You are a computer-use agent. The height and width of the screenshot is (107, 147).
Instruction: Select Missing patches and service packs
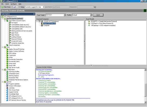point(22,31)
